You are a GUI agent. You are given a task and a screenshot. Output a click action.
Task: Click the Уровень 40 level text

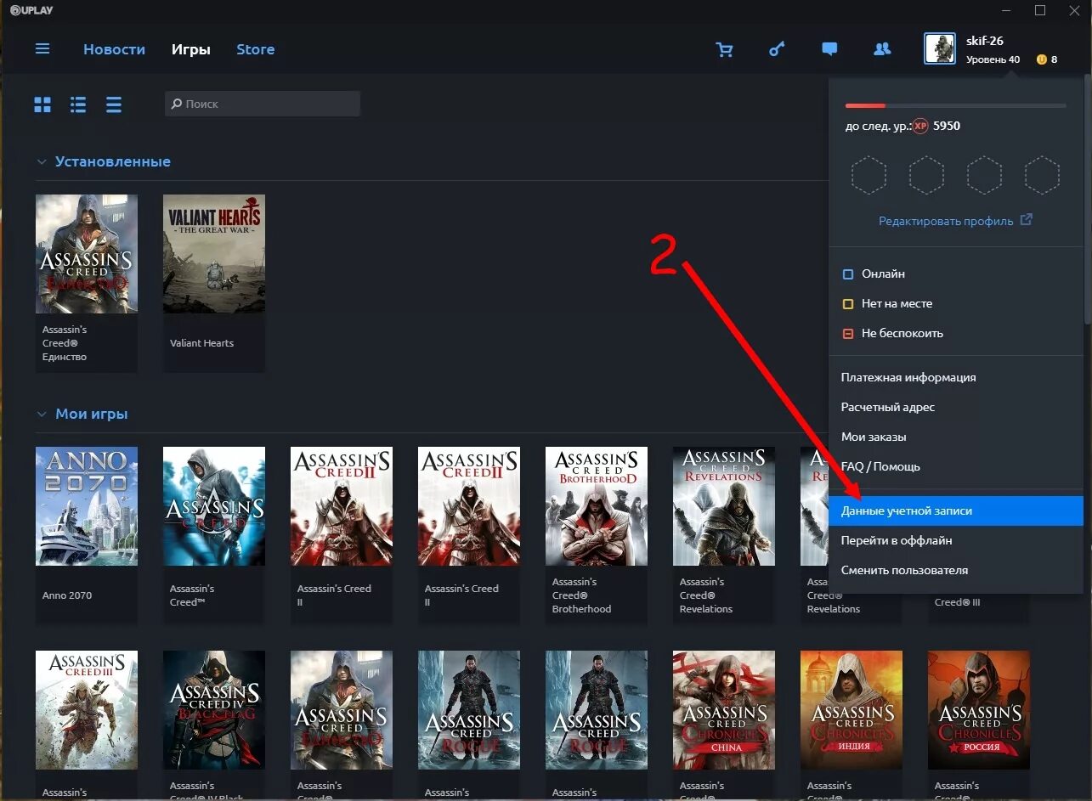pyautogui.click(x=993, y=59)
